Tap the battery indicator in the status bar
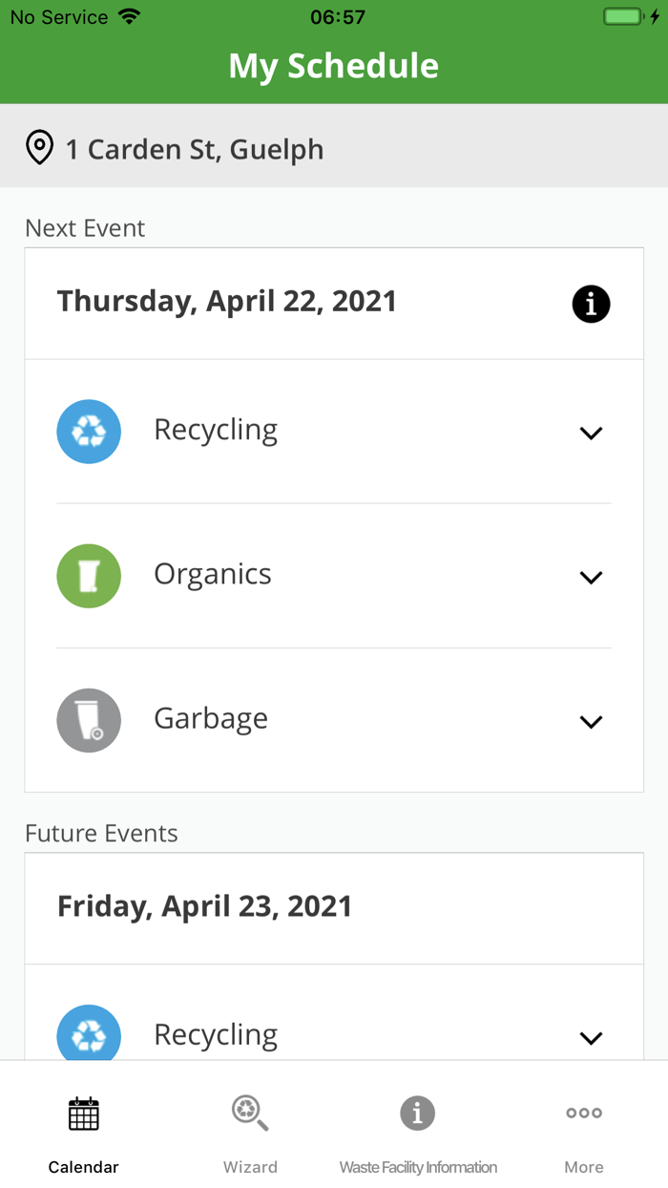 pyautogui.click(x=625, y=15)
